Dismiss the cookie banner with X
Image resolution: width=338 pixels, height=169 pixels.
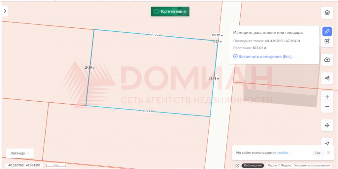[x=328, y=152]
